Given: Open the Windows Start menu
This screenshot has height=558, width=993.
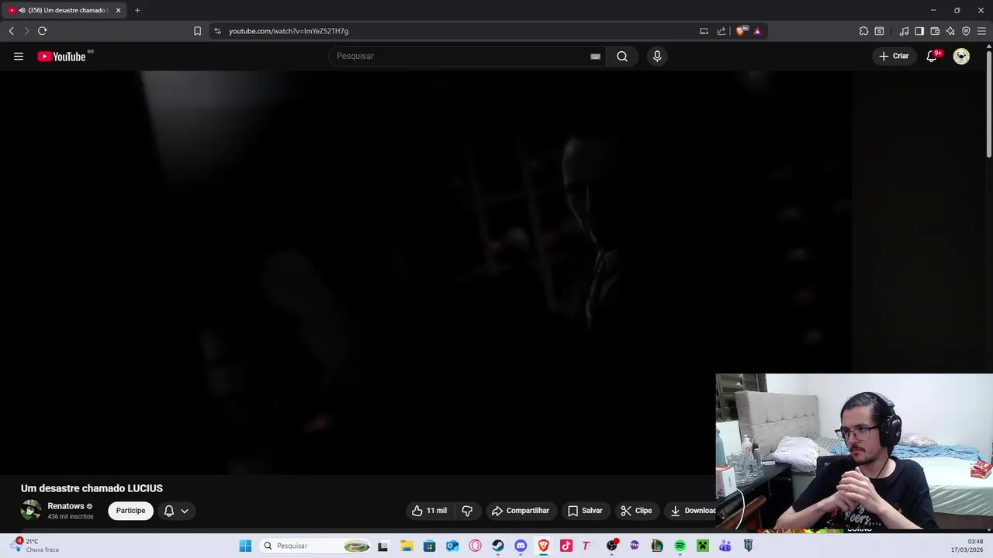Looking at the screenshot, I should [245, 546].
